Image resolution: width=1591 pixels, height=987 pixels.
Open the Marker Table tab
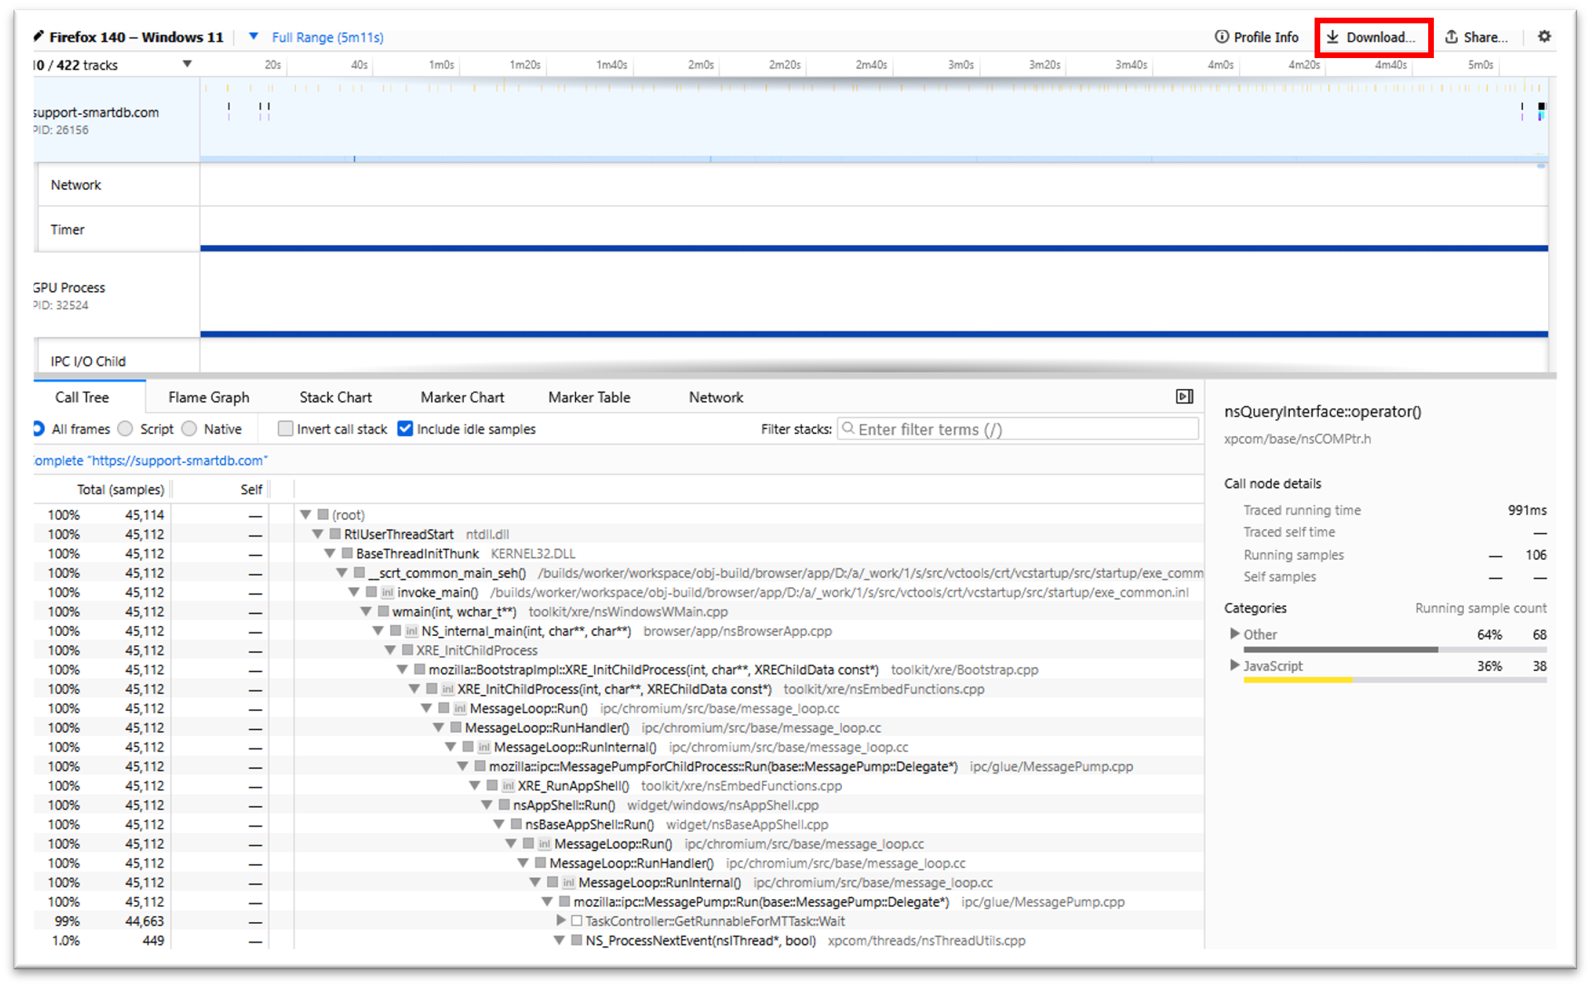click(x=589, y=397)
